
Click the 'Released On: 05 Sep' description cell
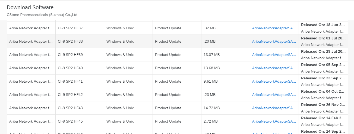click(323, 65)
